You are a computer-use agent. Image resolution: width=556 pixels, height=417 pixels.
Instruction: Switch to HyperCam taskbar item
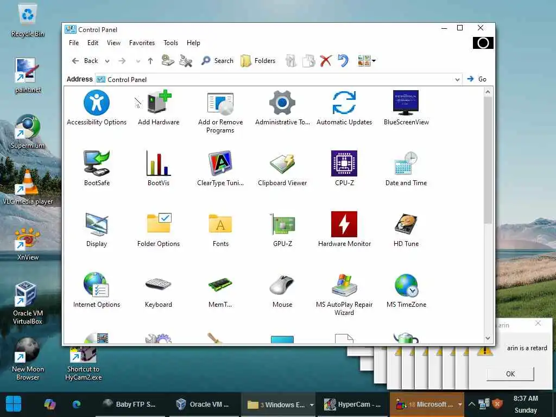tap(352, 404)
